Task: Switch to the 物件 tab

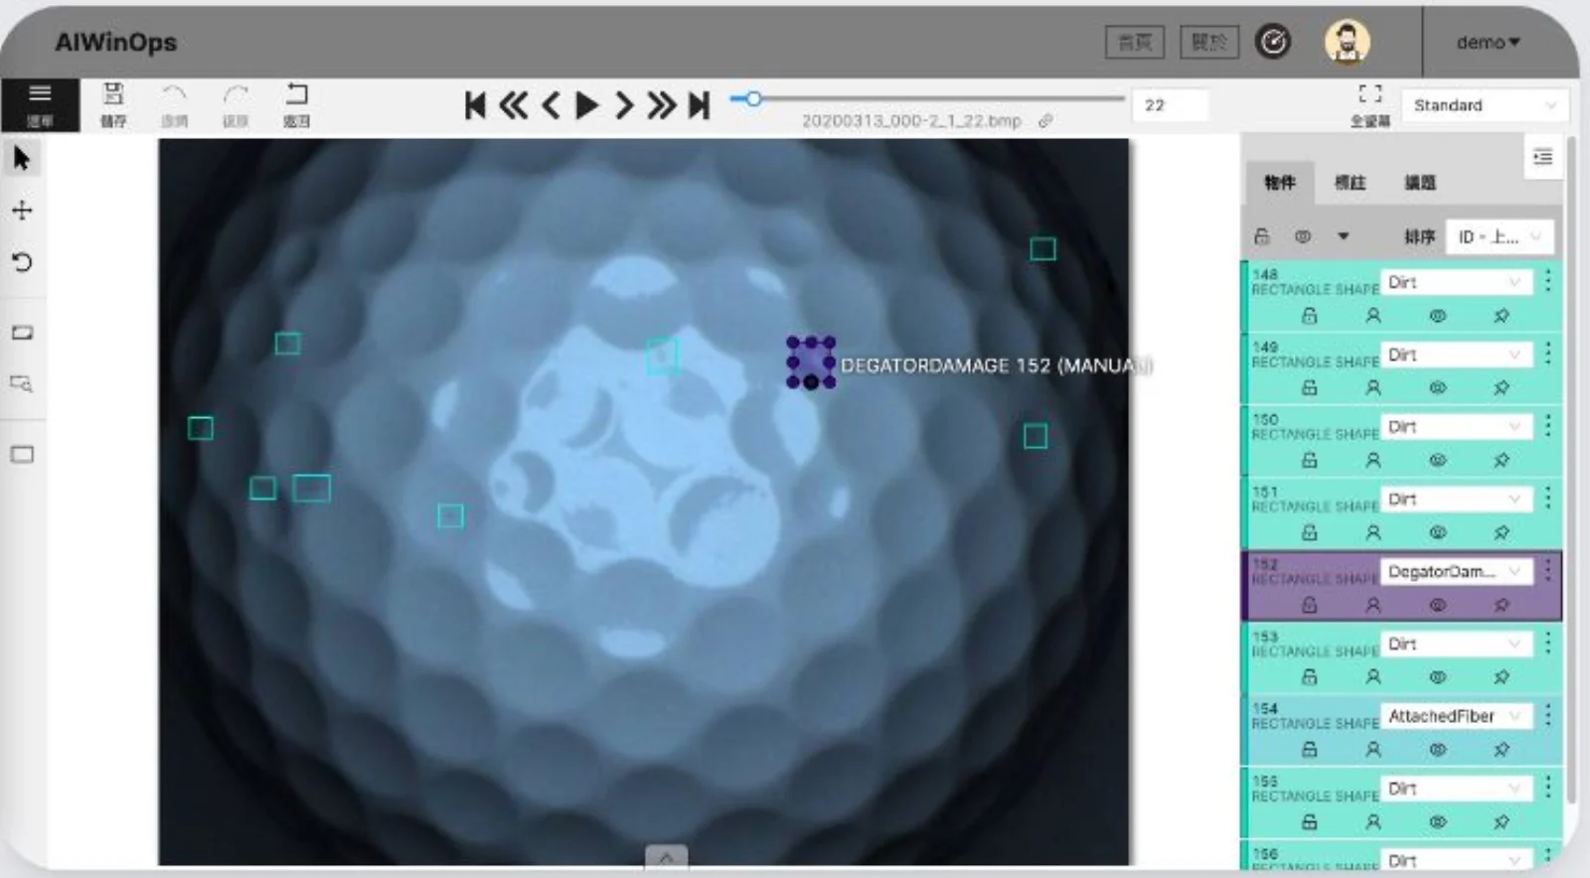Action: point(1280,182)
